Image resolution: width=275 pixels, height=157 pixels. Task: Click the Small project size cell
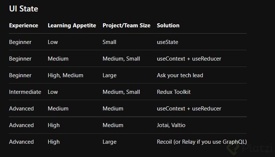(109, 42)
